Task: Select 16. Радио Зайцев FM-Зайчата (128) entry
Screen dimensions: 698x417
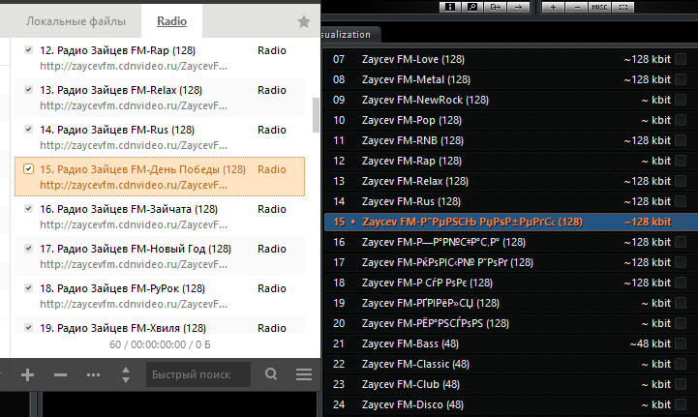Action: (x=160, y=217)
